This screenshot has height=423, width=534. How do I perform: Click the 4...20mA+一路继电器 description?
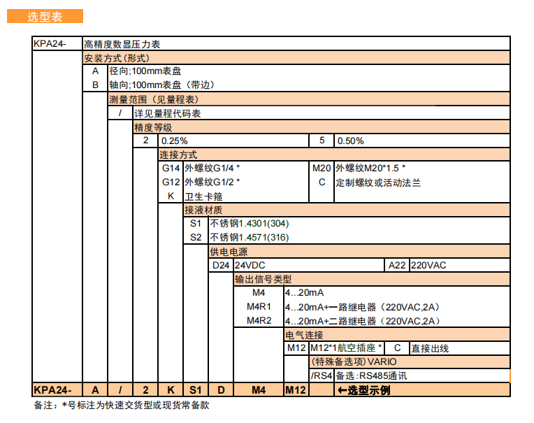pyautogui.click(x=362, y=307)
